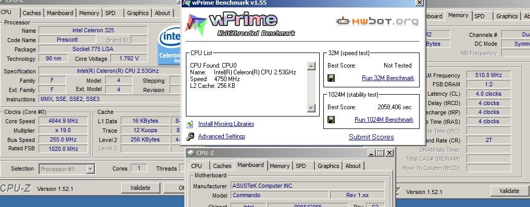Start the Run 1024M Benchmark link

click(x=384, y=120)
